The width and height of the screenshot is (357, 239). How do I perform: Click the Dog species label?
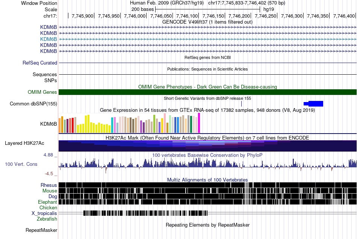click(53, 197)
